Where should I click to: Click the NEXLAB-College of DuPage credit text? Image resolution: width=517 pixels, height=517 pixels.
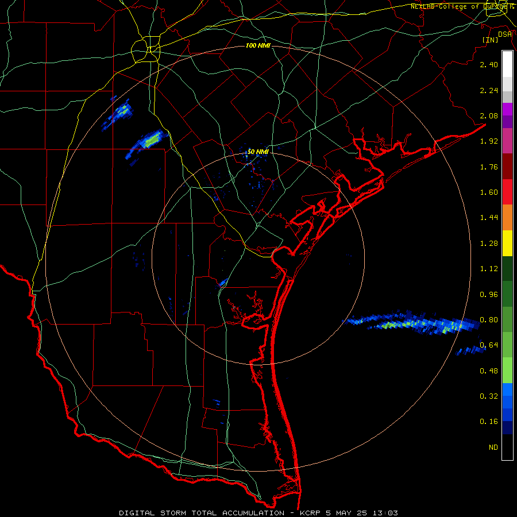[x=462, y=6]
